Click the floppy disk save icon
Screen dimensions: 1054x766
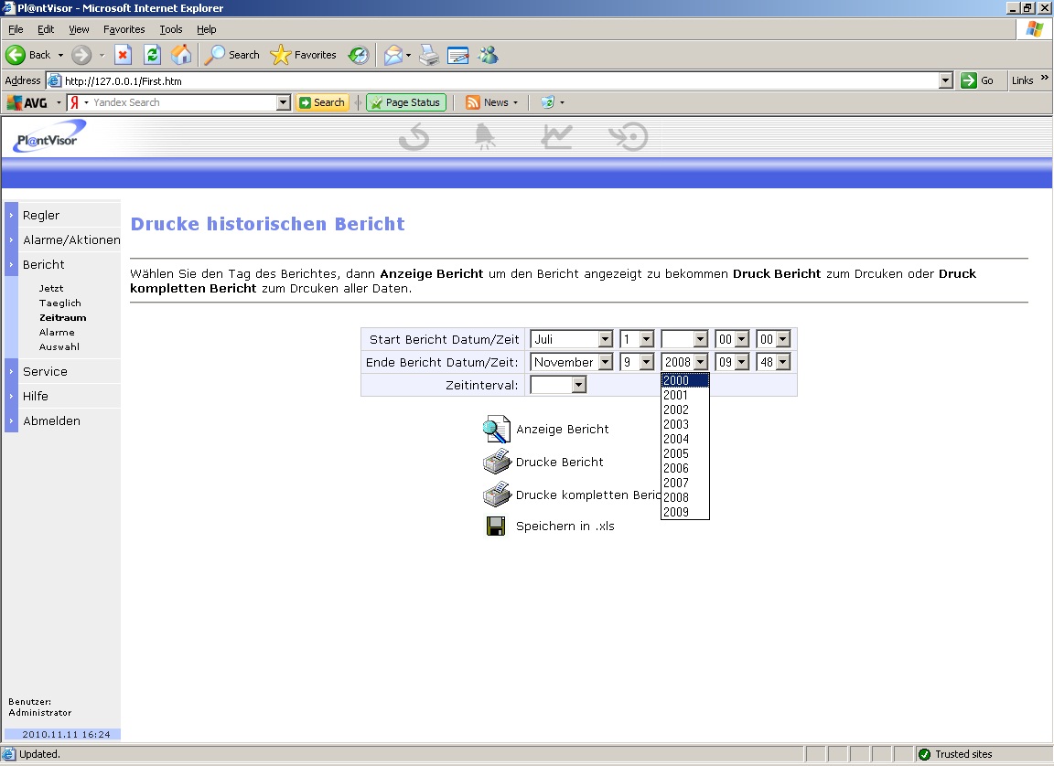click(x=496, y=527)
